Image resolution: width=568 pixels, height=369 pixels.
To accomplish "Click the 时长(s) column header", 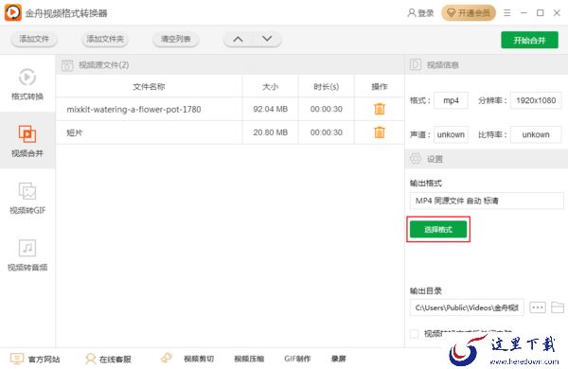I will [x=326, y=86].
